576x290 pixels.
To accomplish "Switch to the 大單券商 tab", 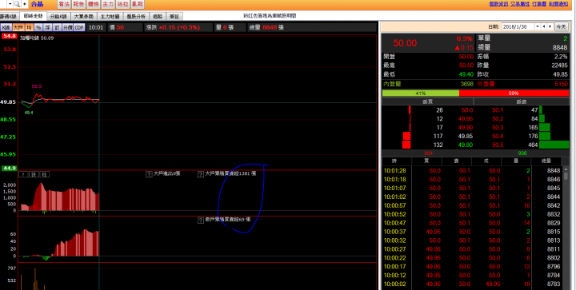I will coord(84,17).
